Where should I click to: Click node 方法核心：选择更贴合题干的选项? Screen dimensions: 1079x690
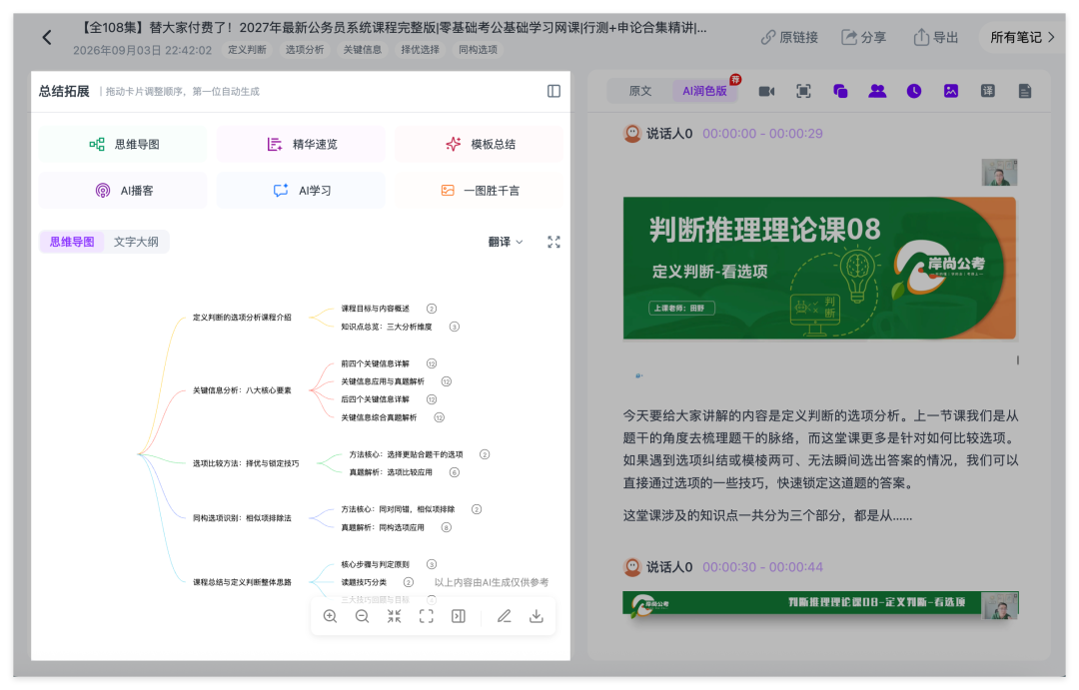tap(406, 454)
